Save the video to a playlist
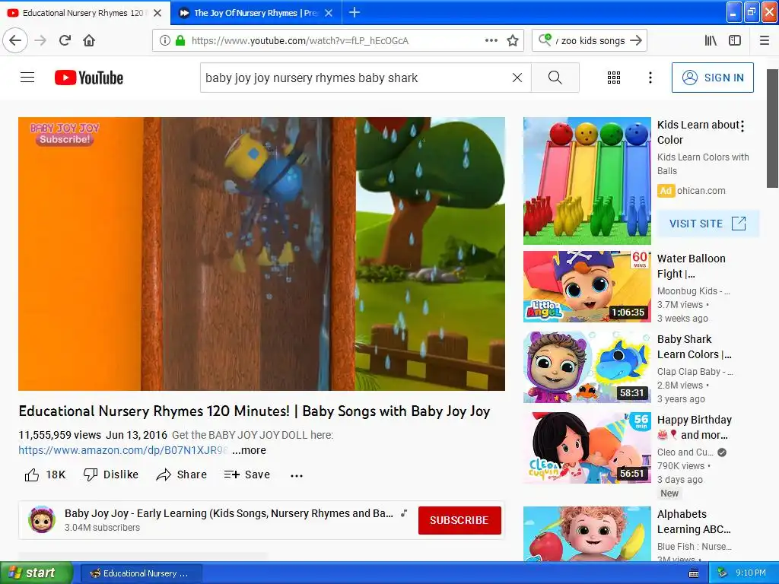 (247, 474)
